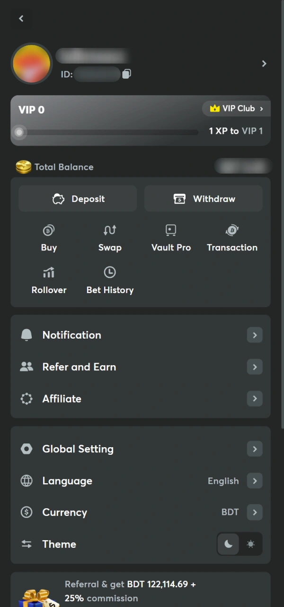Enable dark mode theme
The width and height of the screenshot is (284, 607).
pyautogui.click(x=228, y=544)
